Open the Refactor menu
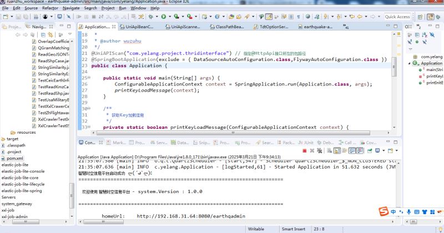 coord(50,8)
